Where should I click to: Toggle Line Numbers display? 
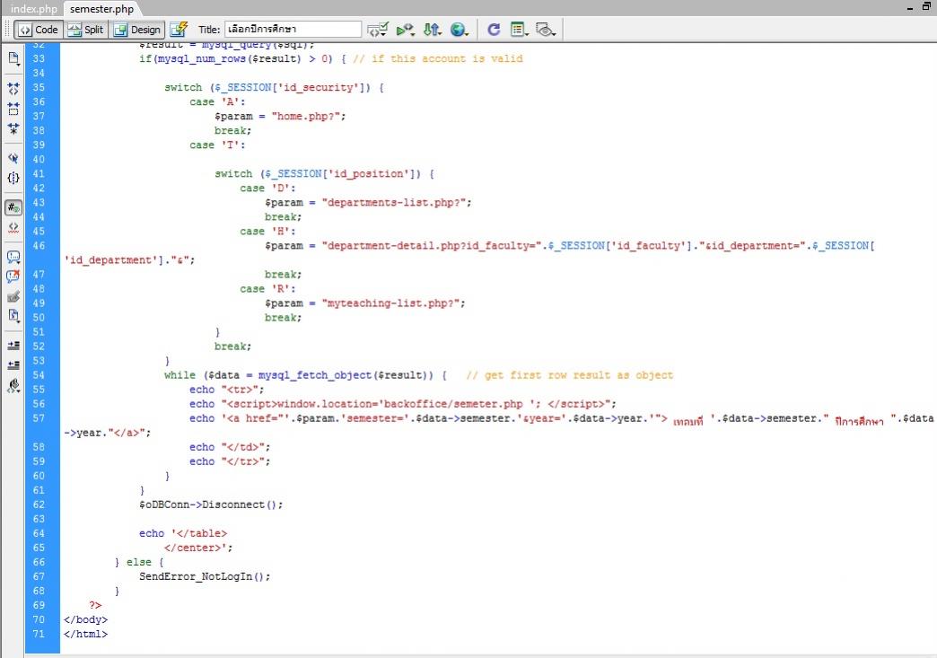13,207
